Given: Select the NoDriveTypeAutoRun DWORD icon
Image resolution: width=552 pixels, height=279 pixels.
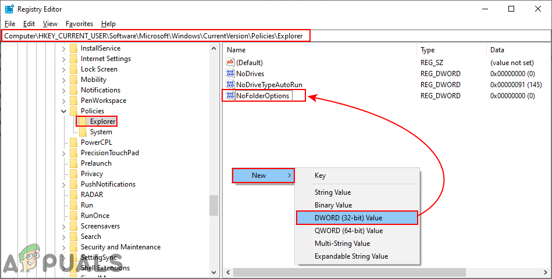Looking at the screenshot, I should pyautogui.click(x=230, y=84).
